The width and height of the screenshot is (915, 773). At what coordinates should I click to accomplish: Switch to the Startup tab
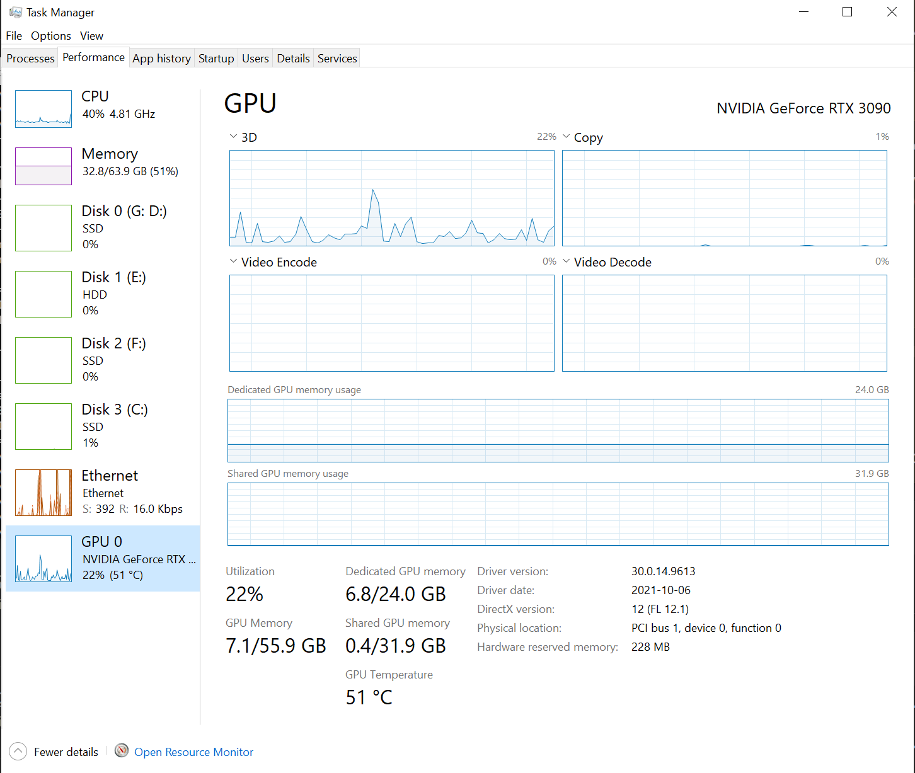pos(216,58)
